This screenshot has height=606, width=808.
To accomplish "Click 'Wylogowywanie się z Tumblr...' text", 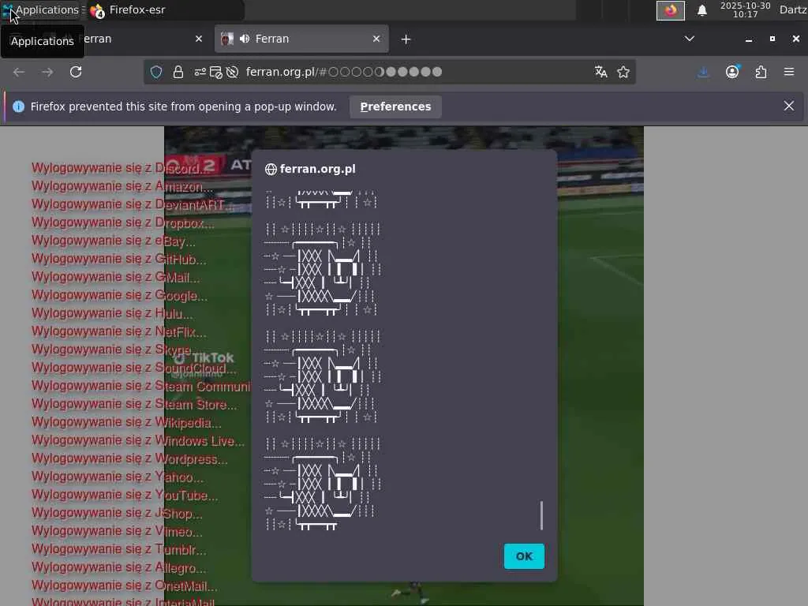I will click(x=119, y=550).
